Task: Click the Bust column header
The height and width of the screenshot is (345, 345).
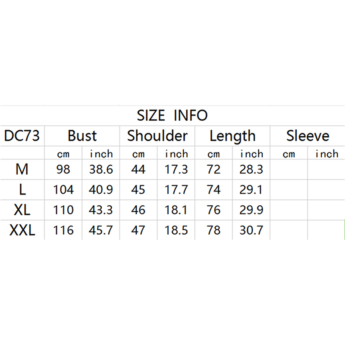Action: pos(82,136)
